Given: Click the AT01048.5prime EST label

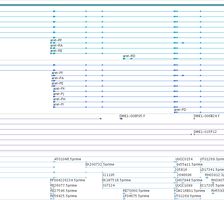Looking at the screenshot, I should [x=68, y=159].
